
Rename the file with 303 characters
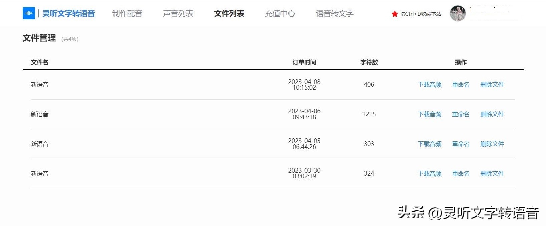tap(461, 144)
